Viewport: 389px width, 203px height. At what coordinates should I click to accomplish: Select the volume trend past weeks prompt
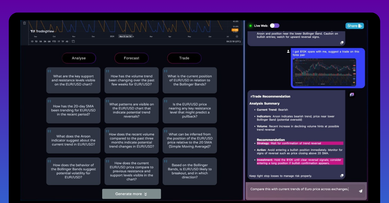point(131,80)
